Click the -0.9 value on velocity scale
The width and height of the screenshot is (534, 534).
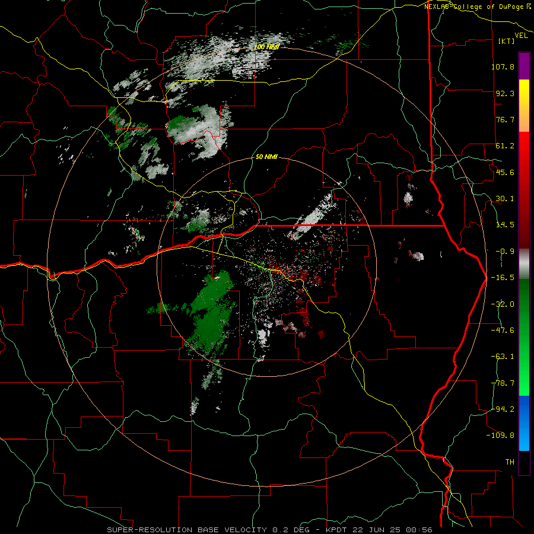(x=505, y=252)
